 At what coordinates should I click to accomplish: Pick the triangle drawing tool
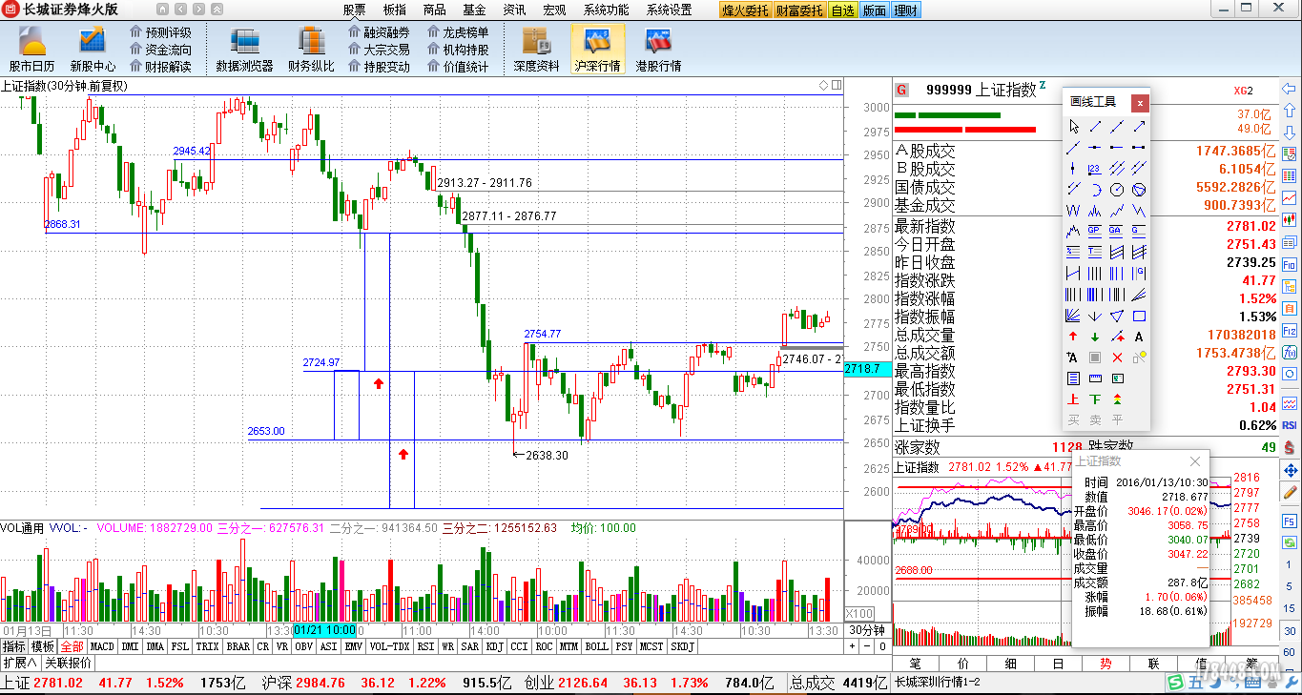1117,316
